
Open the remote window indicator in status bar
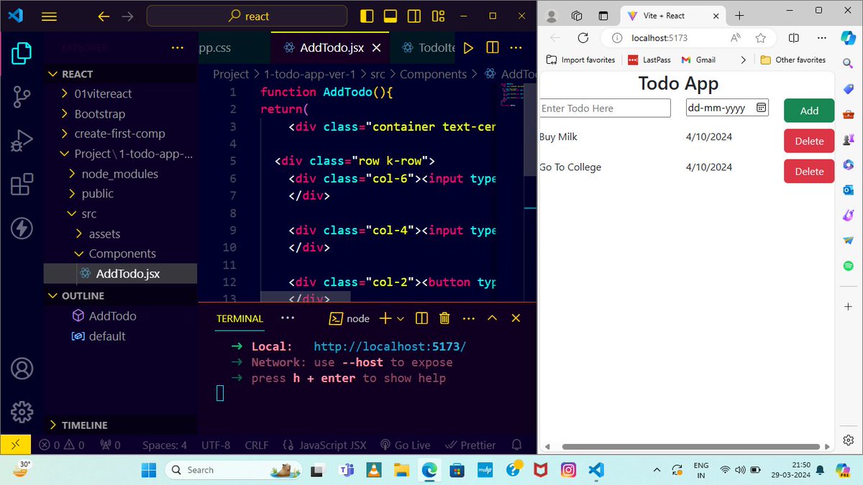16,445
